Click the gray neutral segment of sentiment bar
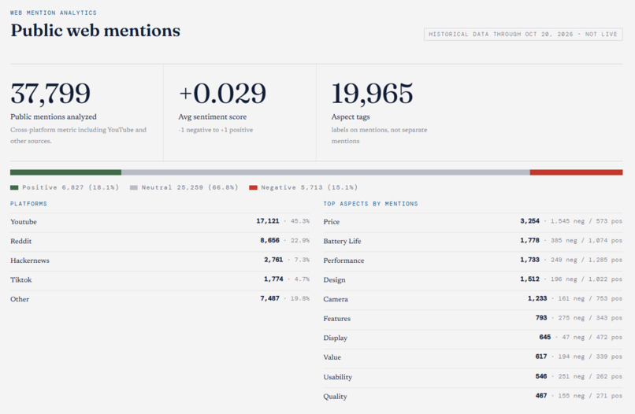Screen dimensions: 635x414 (325, 172)
